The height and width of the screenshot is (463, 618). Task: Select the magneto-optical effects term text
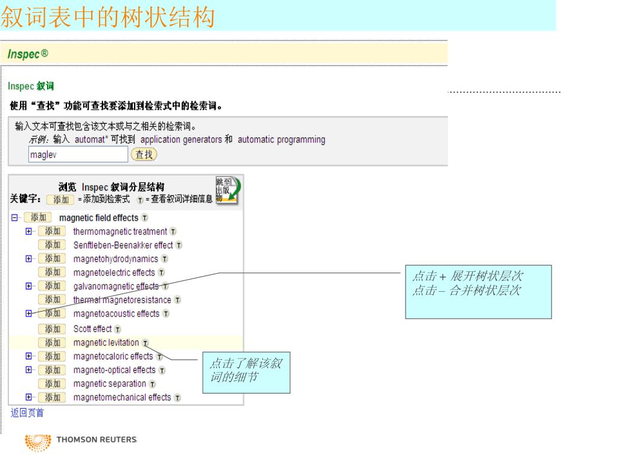pyautogui.click(x=114, y=370)
